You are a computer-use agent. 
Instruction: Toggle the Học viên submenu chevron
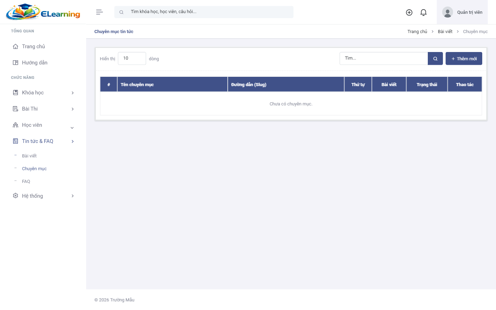72,128
